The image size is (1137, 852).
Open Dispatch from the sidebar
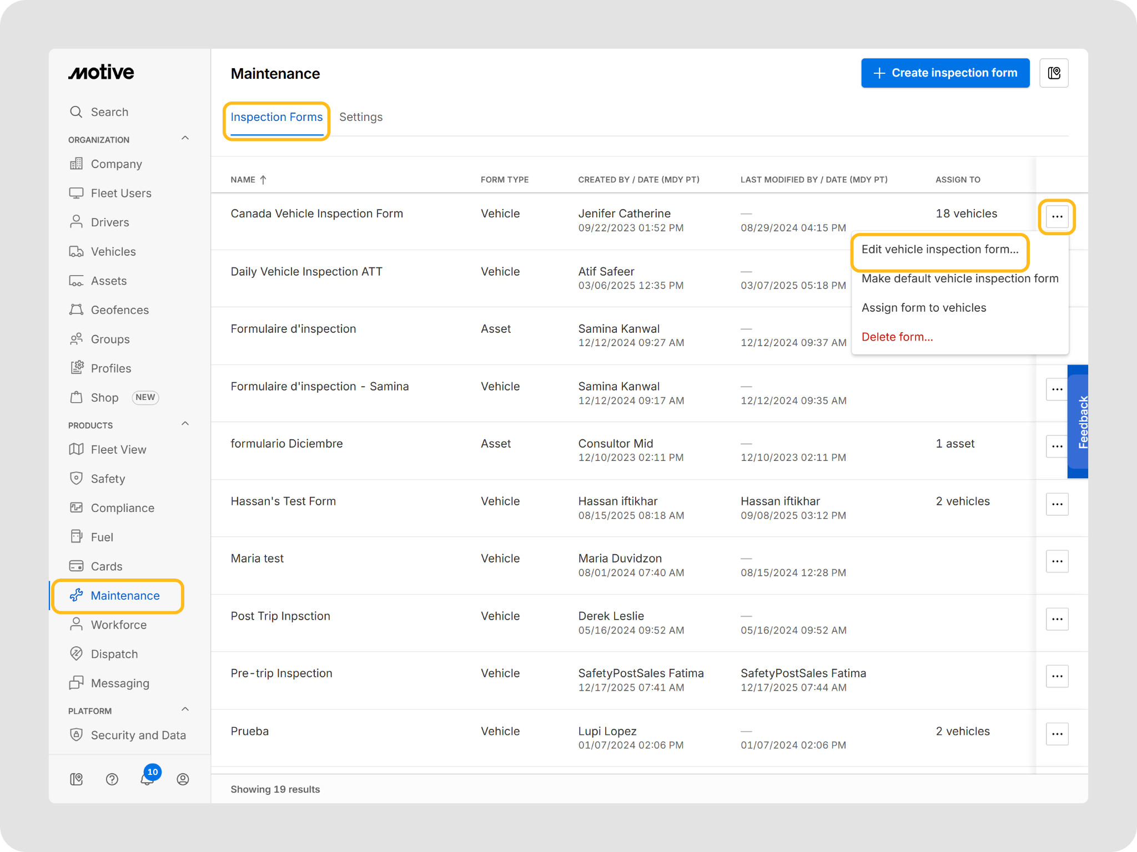(x=114, y=654)
